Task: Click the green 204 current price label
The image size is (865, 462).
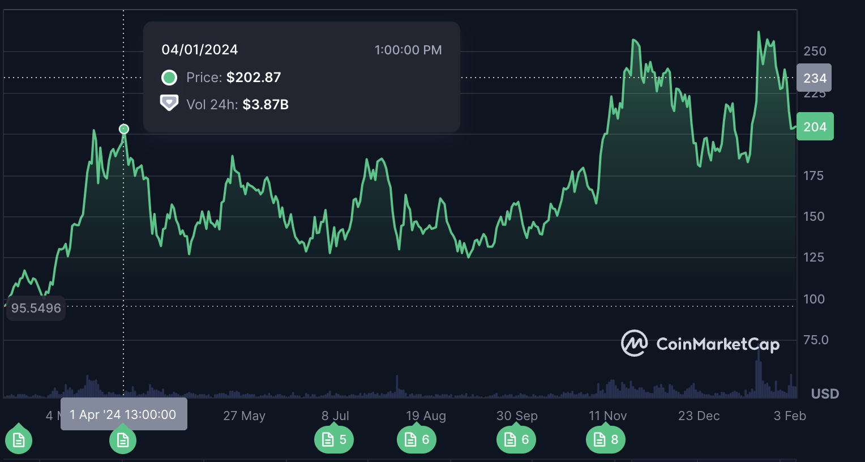Action: tap(815, 127)
